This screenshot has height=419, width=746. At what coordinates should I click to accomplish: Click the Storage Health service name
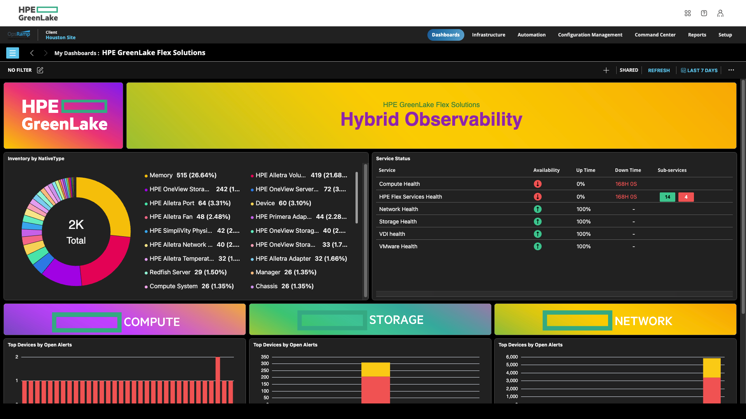tap(397, 222)
